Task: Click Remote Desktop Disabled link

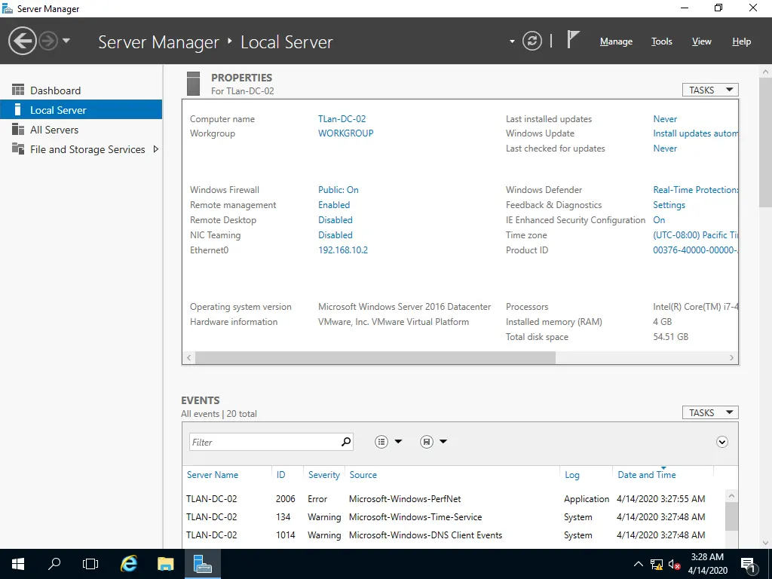Action: pos(335,219)
